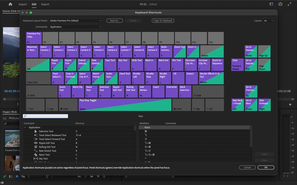Switch to the Import tab
Image resolution: width=297 pixels, height=185 pixels.
[23, 4]
